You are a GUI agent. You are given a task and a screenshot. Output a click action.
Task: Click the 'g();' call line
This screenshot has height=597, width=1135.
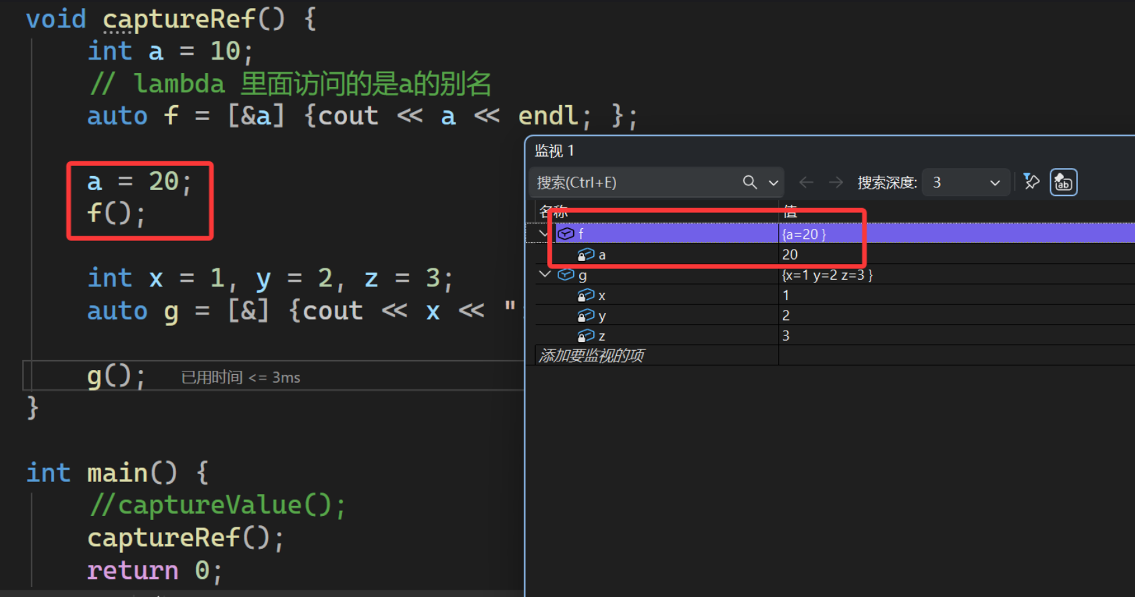pos(116,377)
